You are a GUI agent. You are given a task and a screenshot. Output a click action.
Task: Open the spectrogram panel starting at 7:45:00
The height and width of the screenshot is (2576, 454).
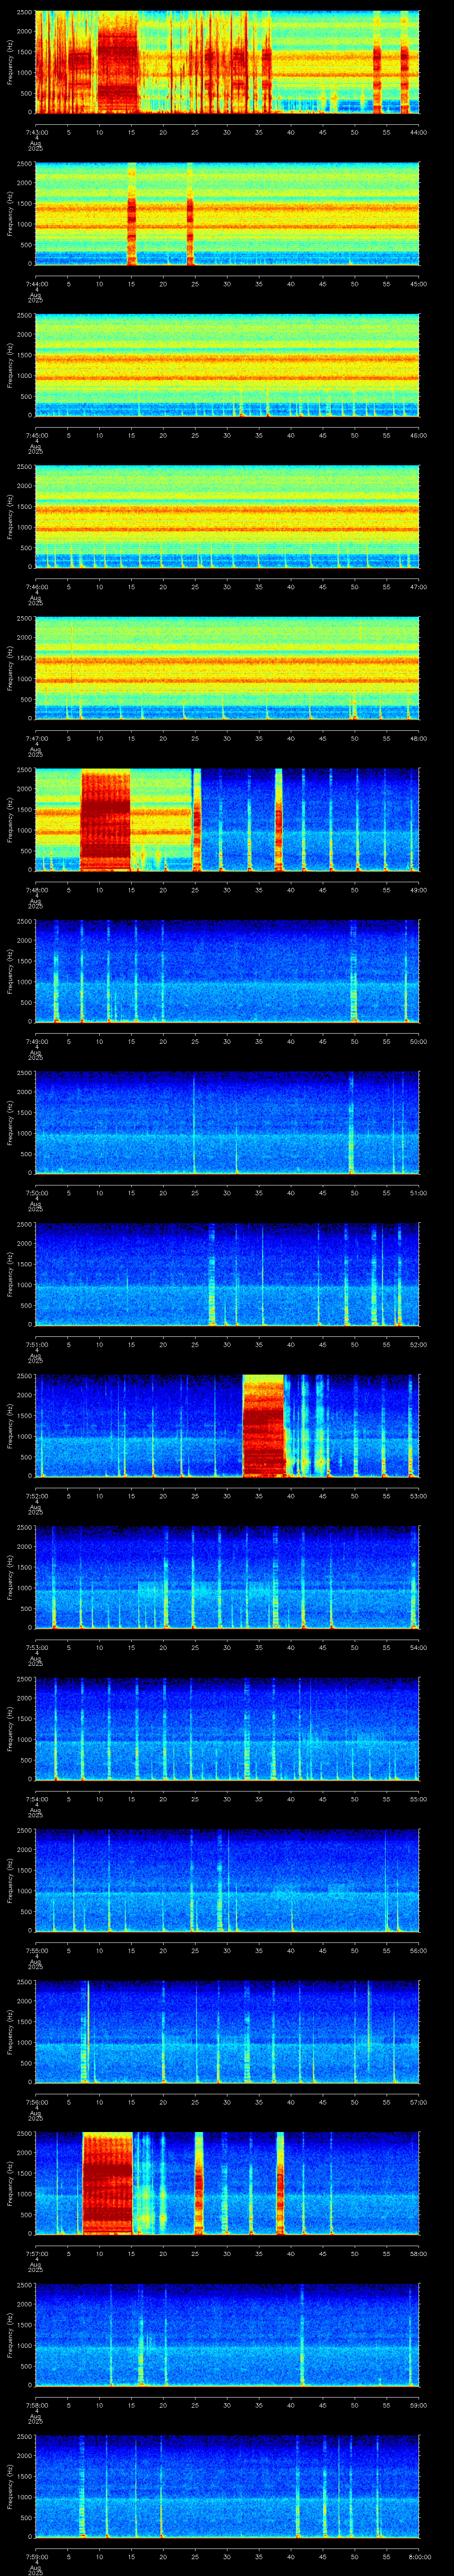click(x=227, y=365)
